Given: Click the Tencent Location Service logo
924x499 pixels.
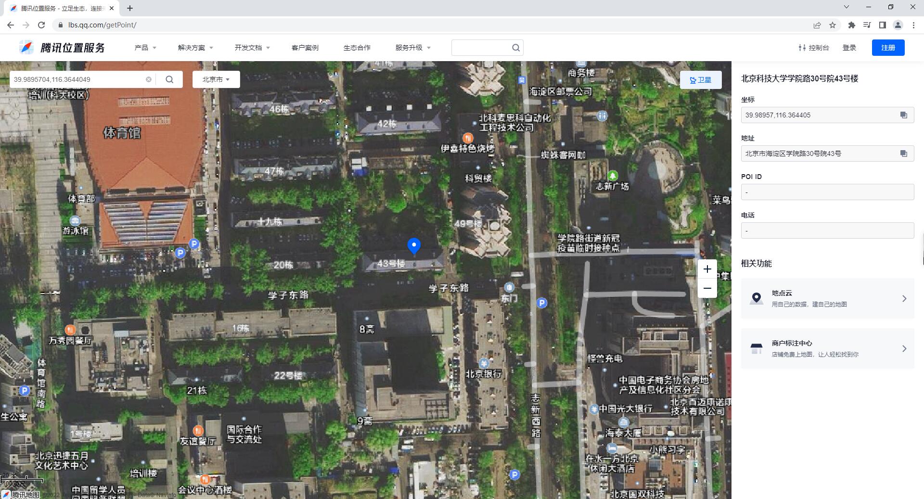Looking at the screenshot, I should pos(62,48).
